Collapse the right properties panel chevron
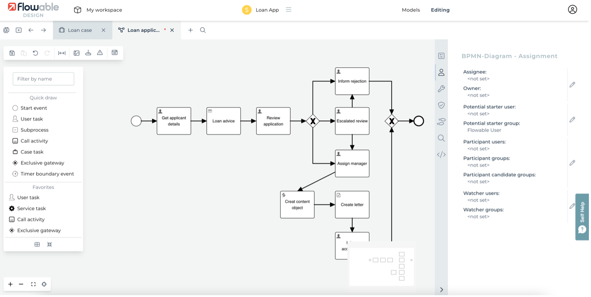This screenshot has height=297, width=591. [x=441, y=290]
